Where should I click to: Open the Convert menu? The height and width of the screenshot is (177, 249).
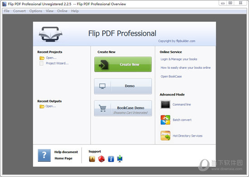19,11
